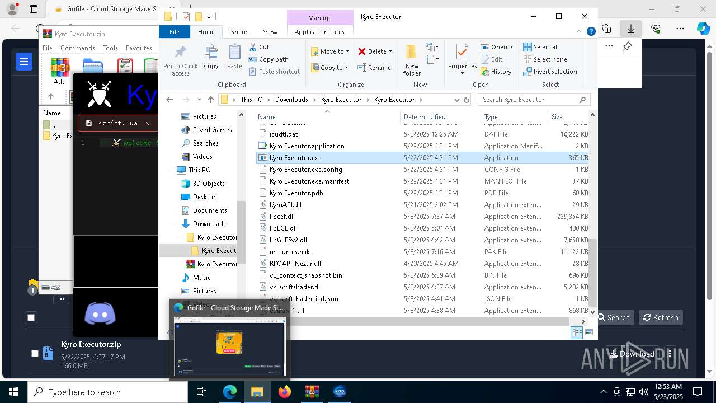Open Firefox from the taskbar
This screenshot has width=716, height=403.
[x=285, y=392]
